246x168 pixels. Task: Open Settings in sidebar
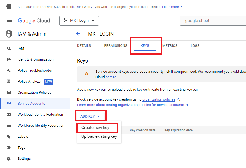(24, 159)
